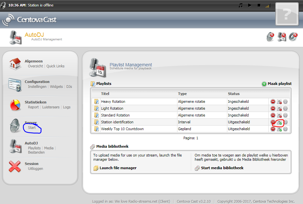303x204 pixels.
Task: Delete the Heavy Rotation playlist
Action: tap(273, 102)
